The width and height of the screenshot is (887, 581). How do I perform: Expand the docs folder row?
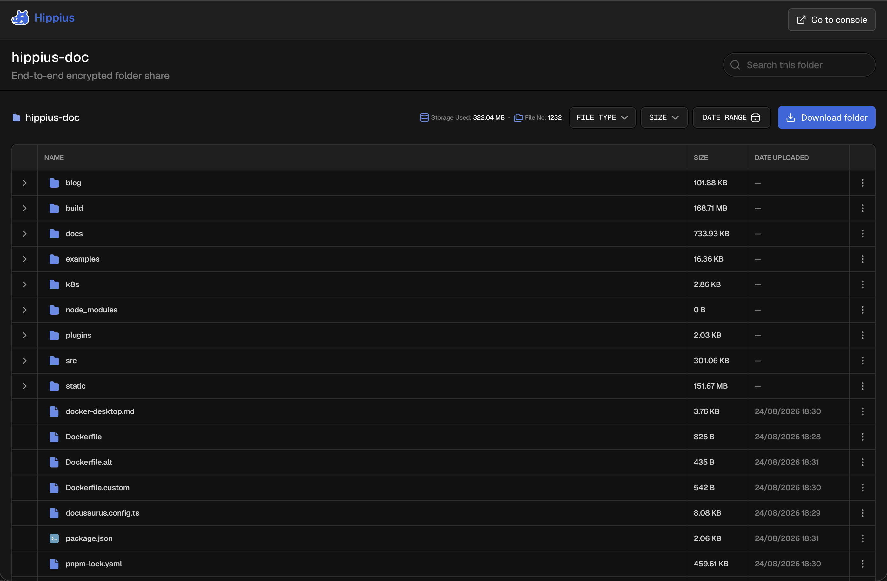coord(24,234)
